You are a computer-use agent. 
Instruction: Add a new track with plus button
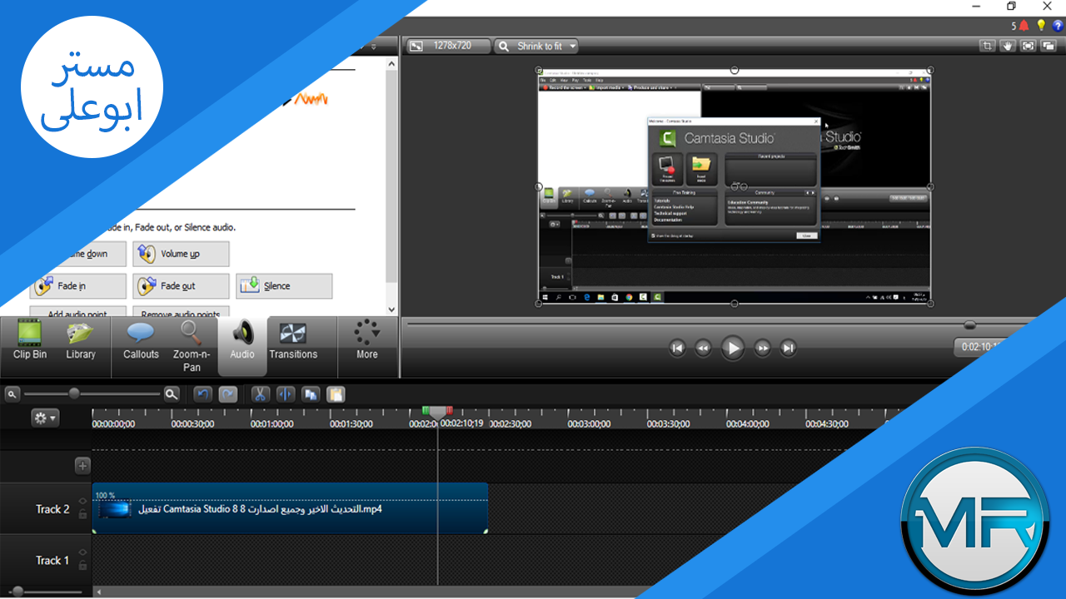pyautogui.click(x=82, y=466)
